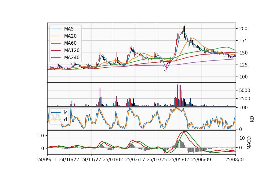Click the 25/02/17 date axis label

[135, 160]
